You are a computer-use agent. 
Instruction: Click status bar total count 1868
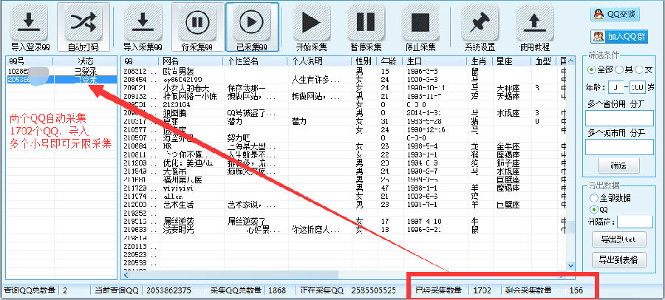[x=276, y=290]
